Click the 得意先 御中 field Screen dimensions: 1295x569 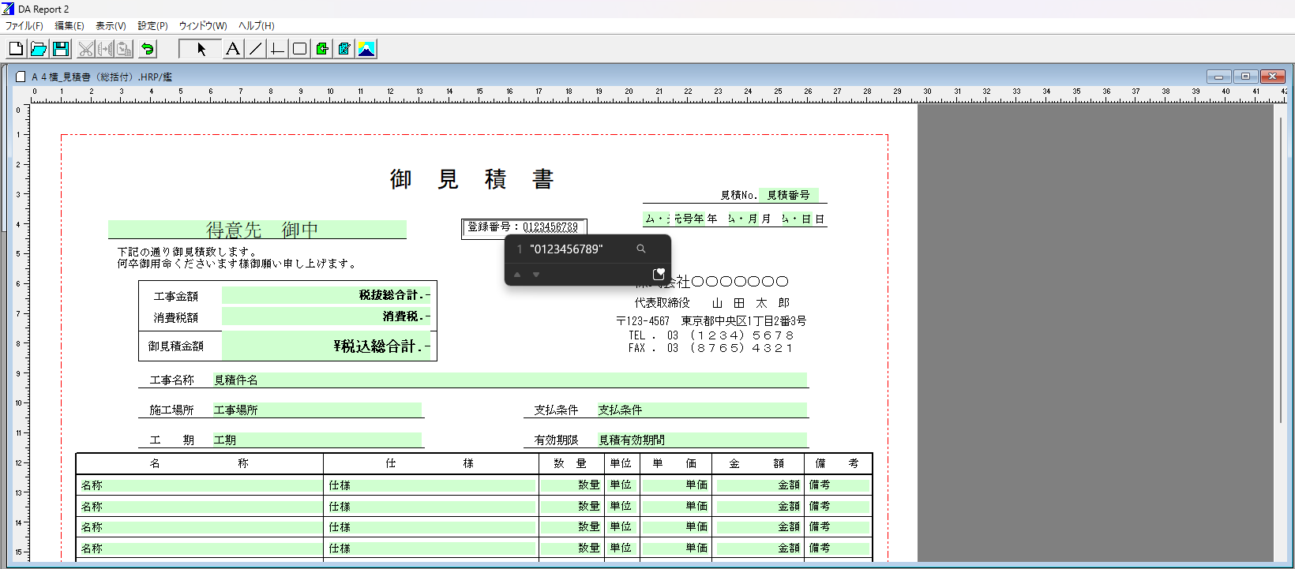click(257, 230)
